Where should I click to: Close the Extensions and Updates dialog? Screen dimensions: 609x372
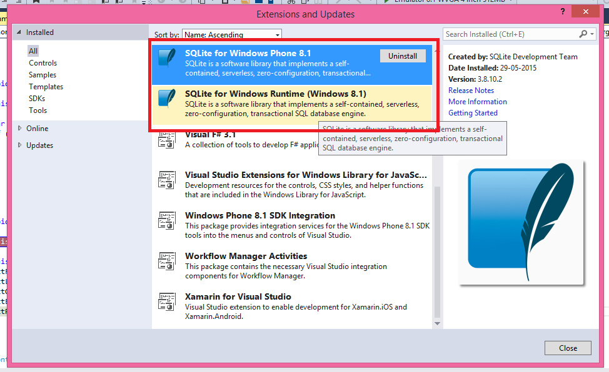click(568, 348)
